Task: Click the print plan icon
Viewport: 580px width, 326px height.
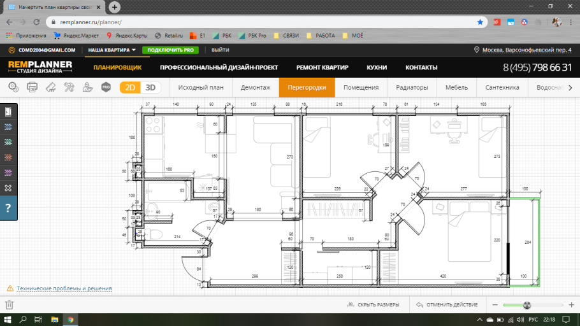Action: 32,87
